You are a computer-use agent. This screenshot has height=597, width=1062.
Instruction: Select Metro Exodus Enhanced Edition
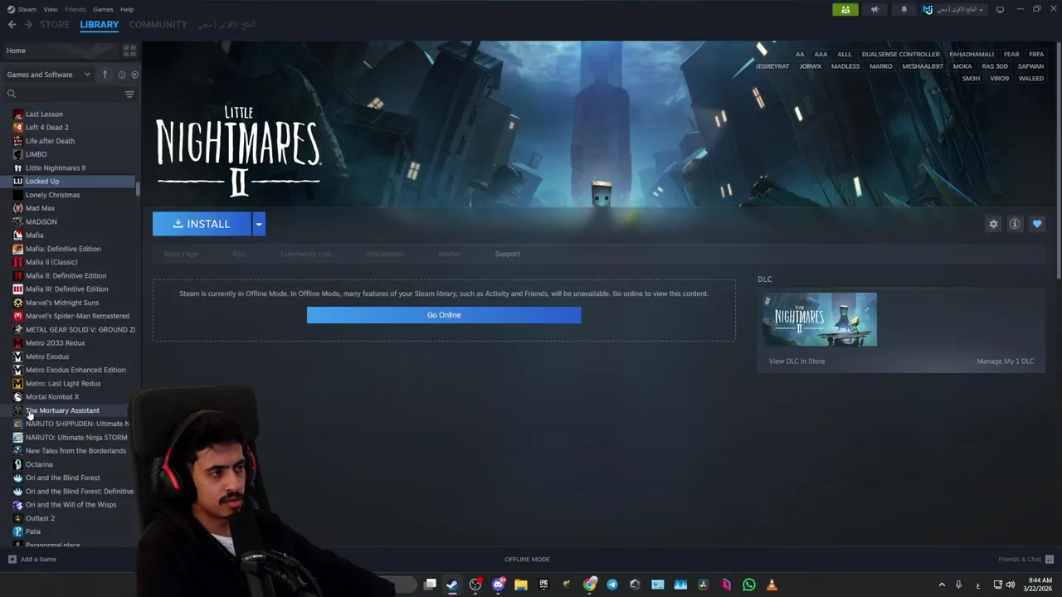click(x=76, y=370)
